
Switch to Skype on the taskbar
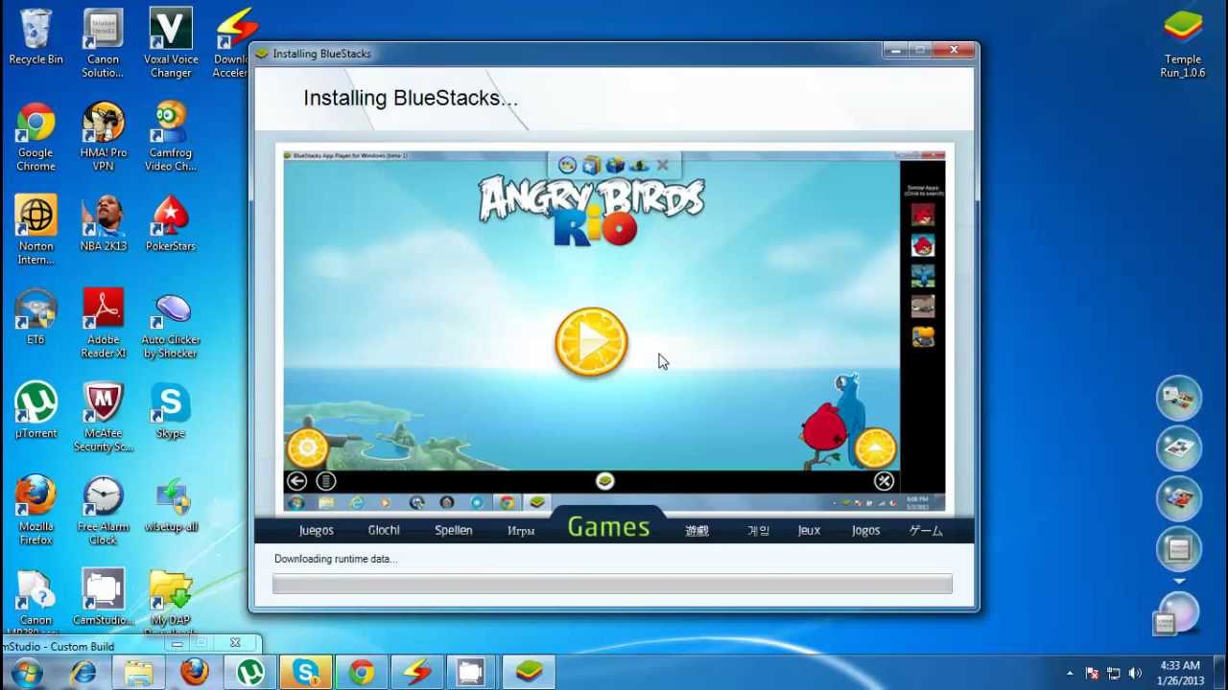[306, 673]
